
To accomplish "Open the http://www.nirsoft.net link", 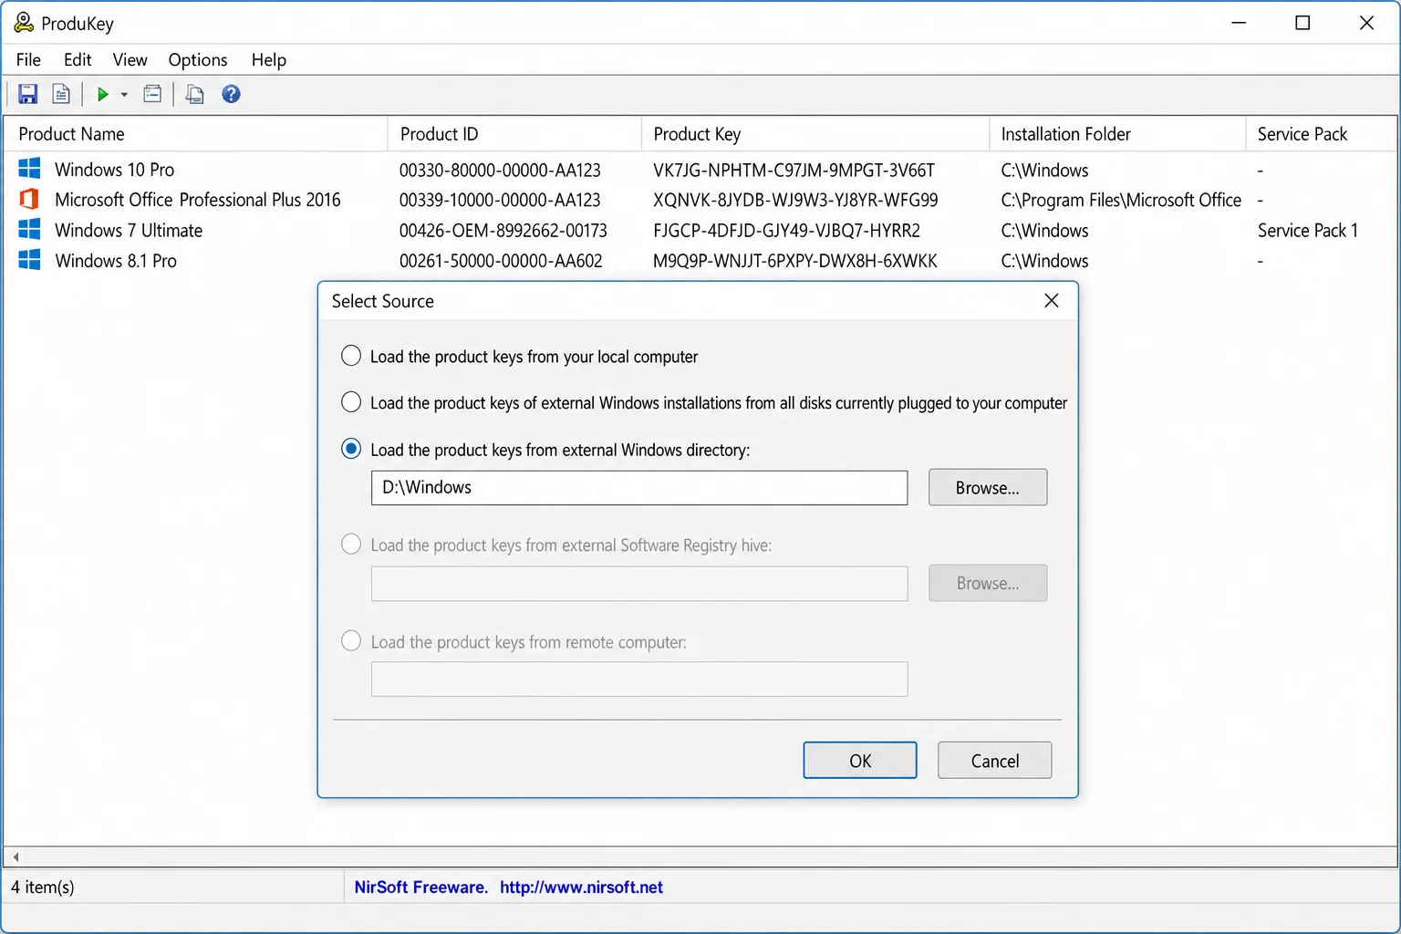I will (581, 887).
